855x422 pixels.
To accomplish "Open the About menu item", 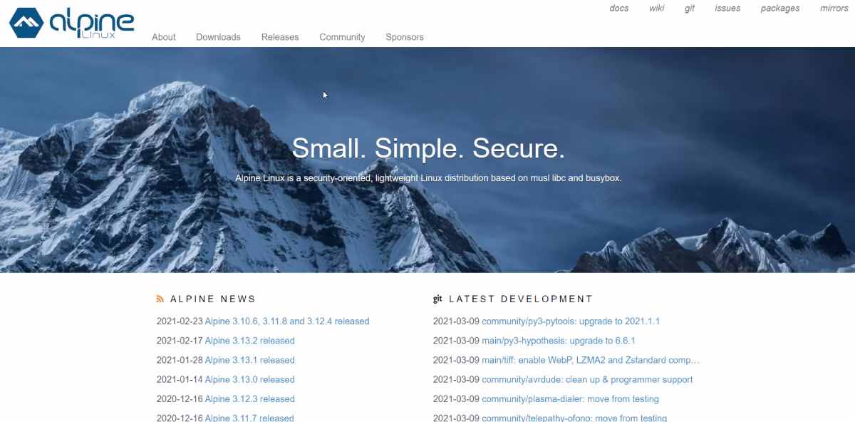I will pyautogui.click(x=164, y=37).
